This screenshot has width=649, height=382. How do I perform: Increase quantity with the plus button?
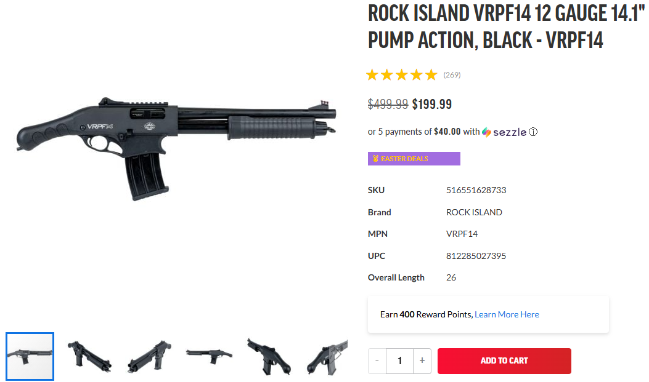click(x=422, y=360)
